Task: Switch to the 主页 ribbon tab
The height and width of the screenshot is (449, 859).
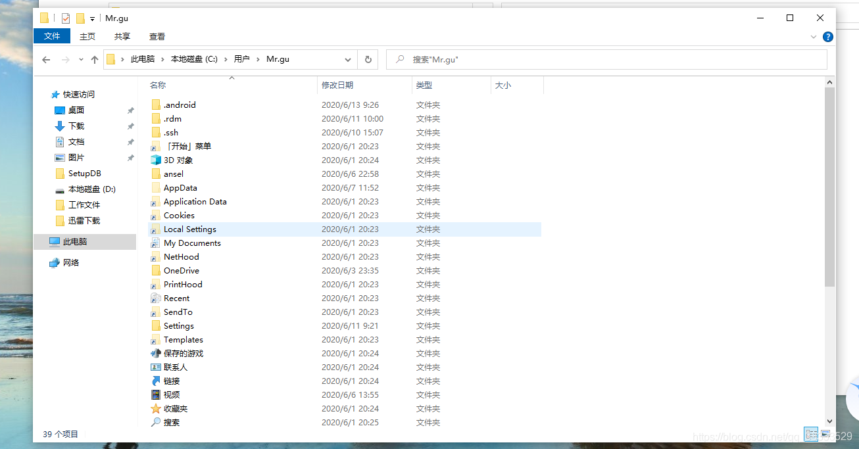Action: pyautogui.click(x=87, y=36)
